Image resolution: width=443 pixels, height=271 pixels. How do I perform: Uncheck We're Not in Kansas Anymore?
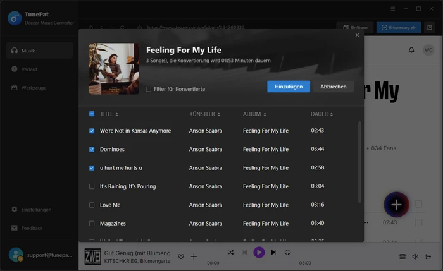point(92,131)
